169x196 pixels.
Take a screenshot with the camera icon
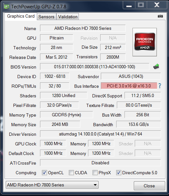pyautogui.click(x=160, y=16)
